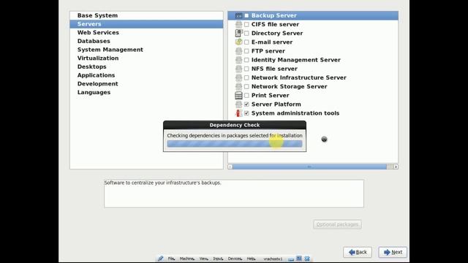Open the Devices menu in VM toolbar
This screenshot has width=468, height=263.
(235, 259)
